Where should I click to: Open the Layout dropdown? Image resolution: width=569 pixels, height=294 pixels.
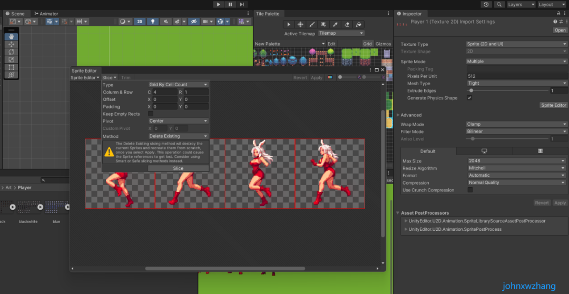point(552,4)
